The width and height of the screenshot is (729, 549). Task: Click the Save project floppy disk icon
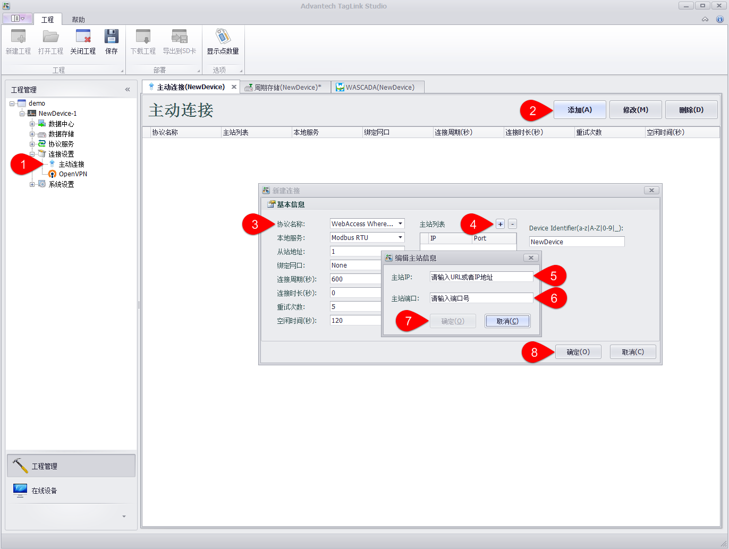(x=111, y=37)
